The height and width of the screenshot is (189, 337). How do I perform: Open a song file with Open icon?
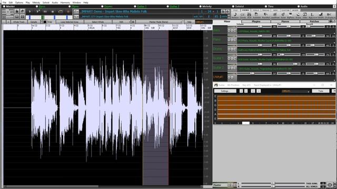coord(17,11)
